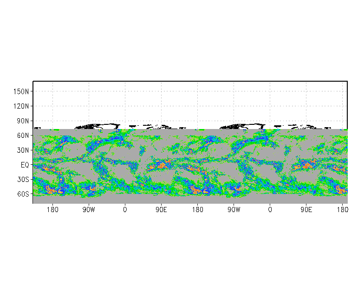
Task: Click the 150N latitude axis label
Action: pos(21,92)
